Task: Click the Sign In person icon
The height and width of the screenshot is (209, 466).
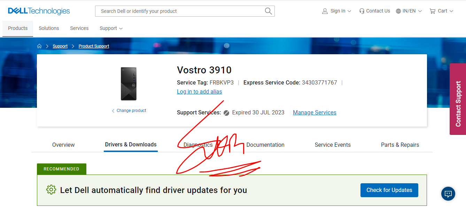Action: [325, 11]
